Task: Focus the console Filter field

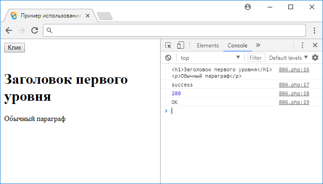Action: pos(256,57)
